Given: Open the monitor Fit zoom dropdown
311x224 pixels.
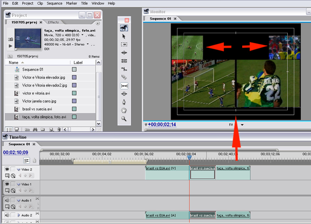Looking at the screenshot, I should 242,125.
